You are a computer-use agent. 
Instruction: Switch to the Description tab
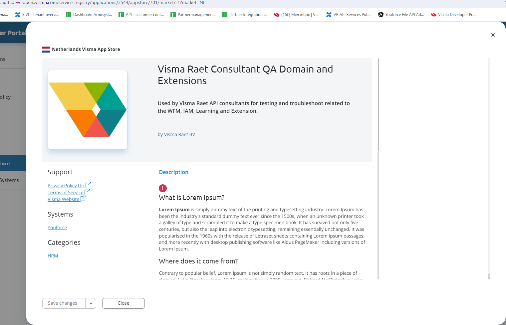173,172
